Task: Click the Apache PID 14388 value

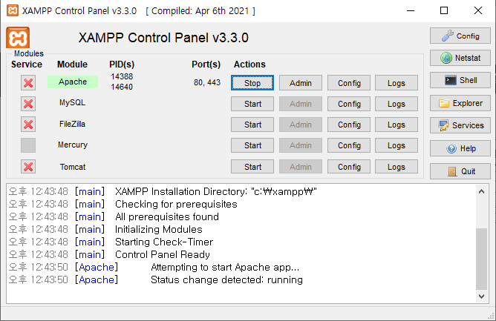Action: tap(122, 76)
